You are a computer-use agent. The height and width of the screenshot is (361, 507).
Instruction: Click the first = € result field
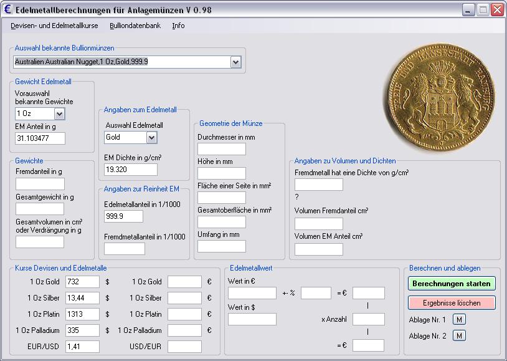(369, 292)
